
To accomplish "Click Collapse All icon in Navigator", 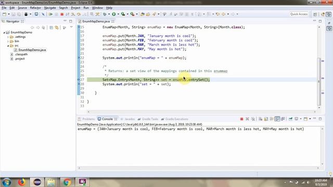I will click(x=51, y=28).
